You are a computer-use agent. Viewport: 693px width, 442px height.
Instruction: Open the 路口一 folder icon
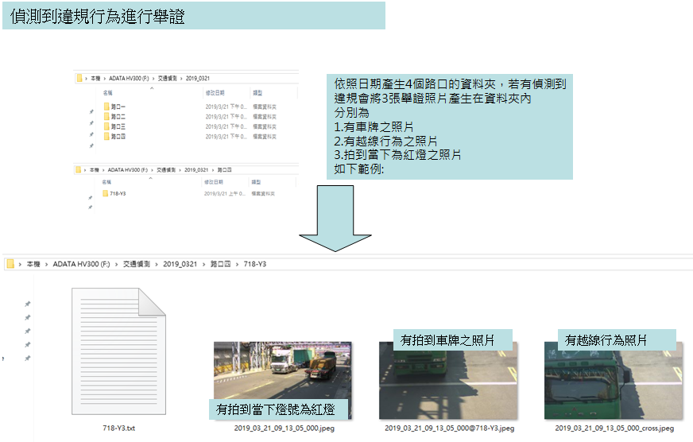(x=106, y=106)
